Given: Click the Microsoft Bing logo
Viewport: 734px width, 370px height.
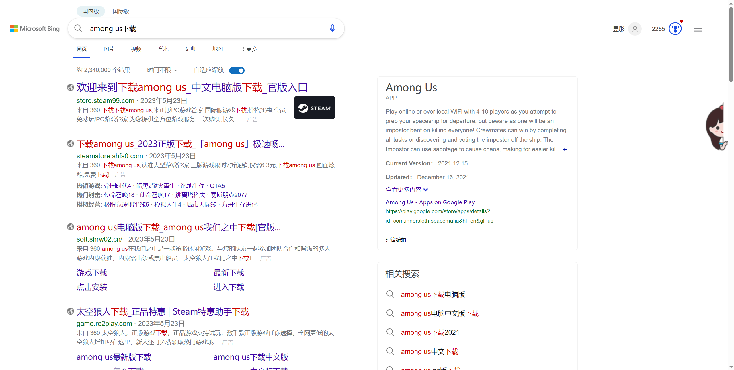Looking at the screenshot, I should coord(35,29).
